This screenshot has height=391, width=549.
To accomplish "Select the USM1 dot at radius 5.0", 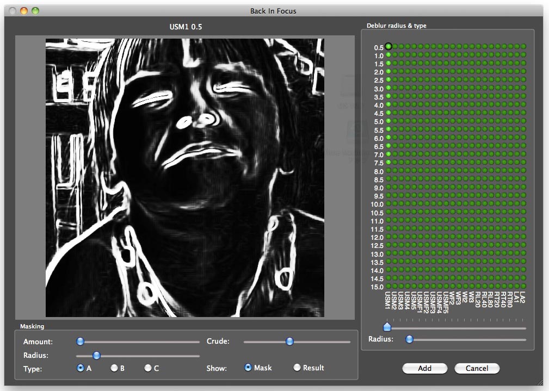I will tap(388, 121).
